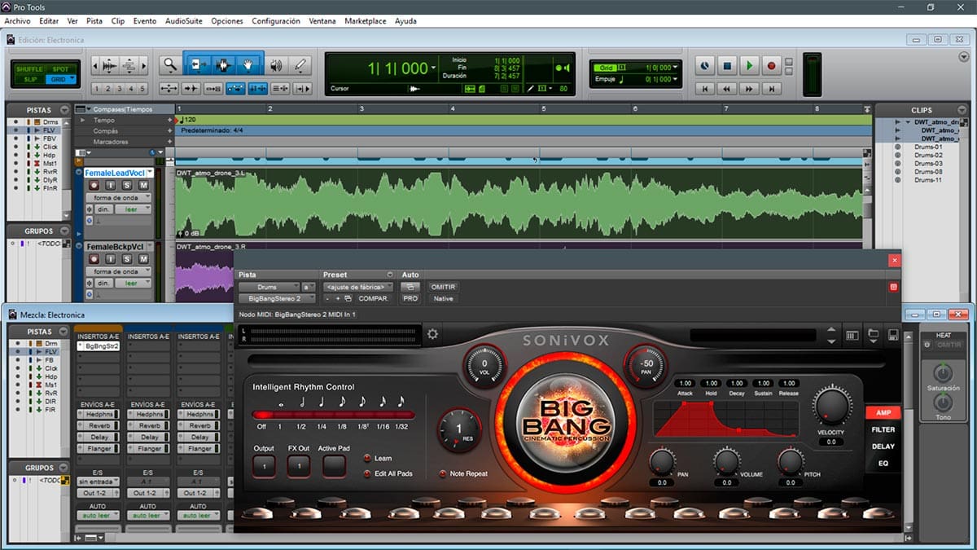Mute the FemaleLeadVocl track
Viewport: 977px width, 550px height.
(143, 186)
